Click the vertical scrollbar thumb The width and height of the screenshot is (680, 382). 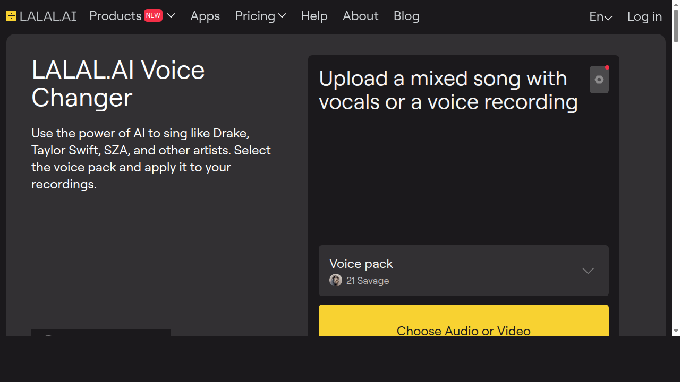(x=676, y=25)
